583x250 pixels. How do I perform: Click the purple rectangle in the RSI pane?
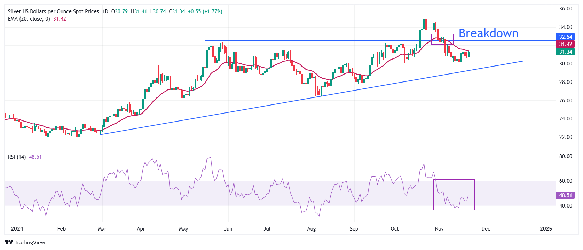[454, 180]
